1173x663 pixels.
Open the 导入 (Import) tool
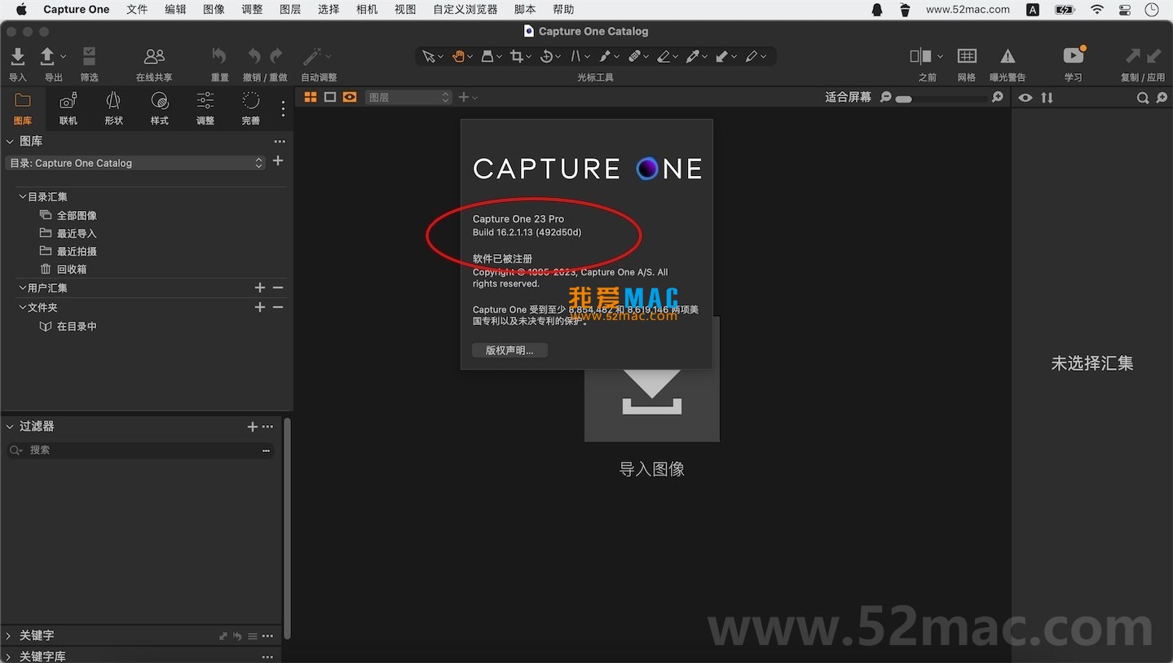point(17,58)
